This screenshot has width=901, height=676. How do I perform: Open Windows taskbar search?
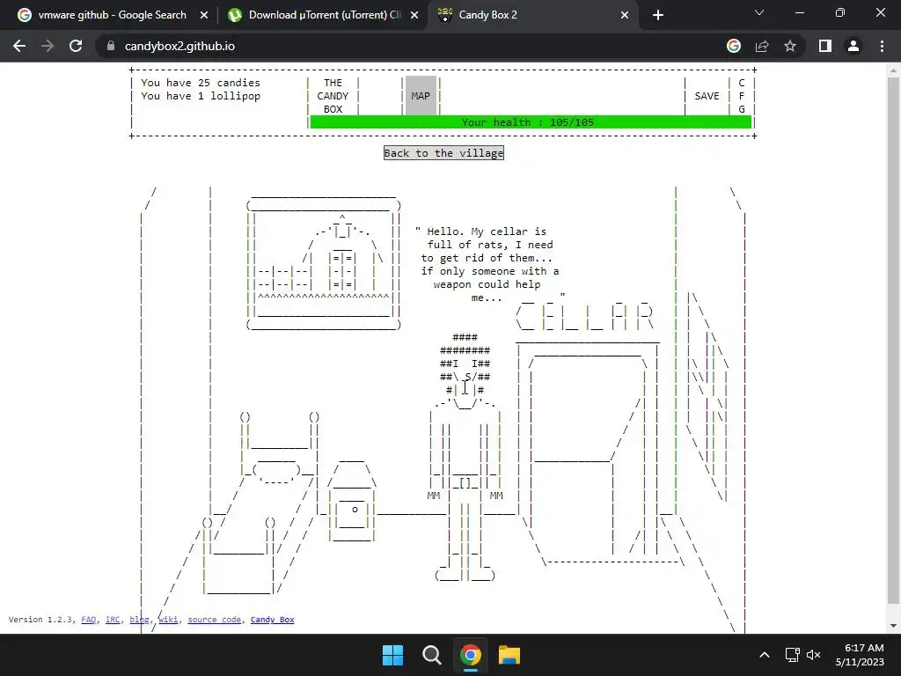[x=431, y=655]
